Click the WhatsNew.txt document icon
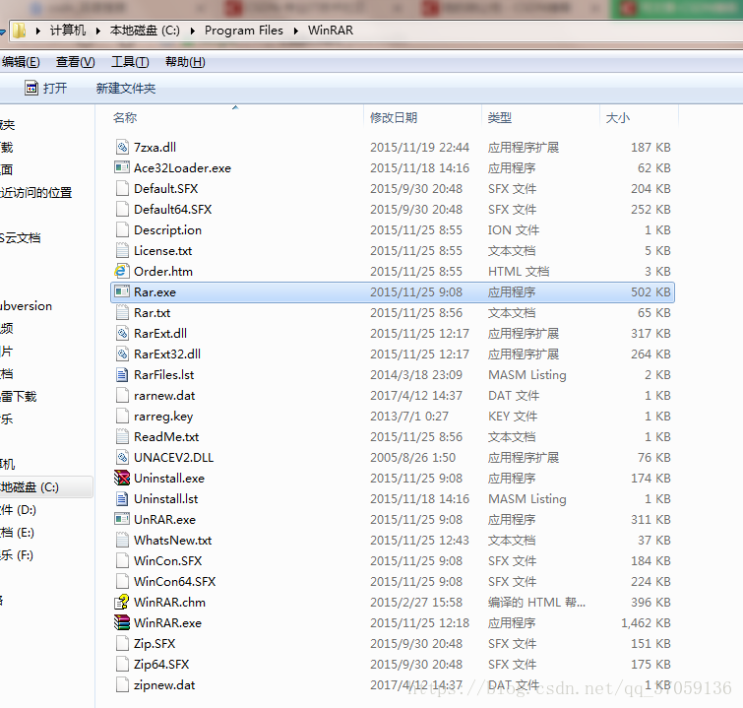The height and width of the screenshot is (708, 743). click(x=122, y=541)
